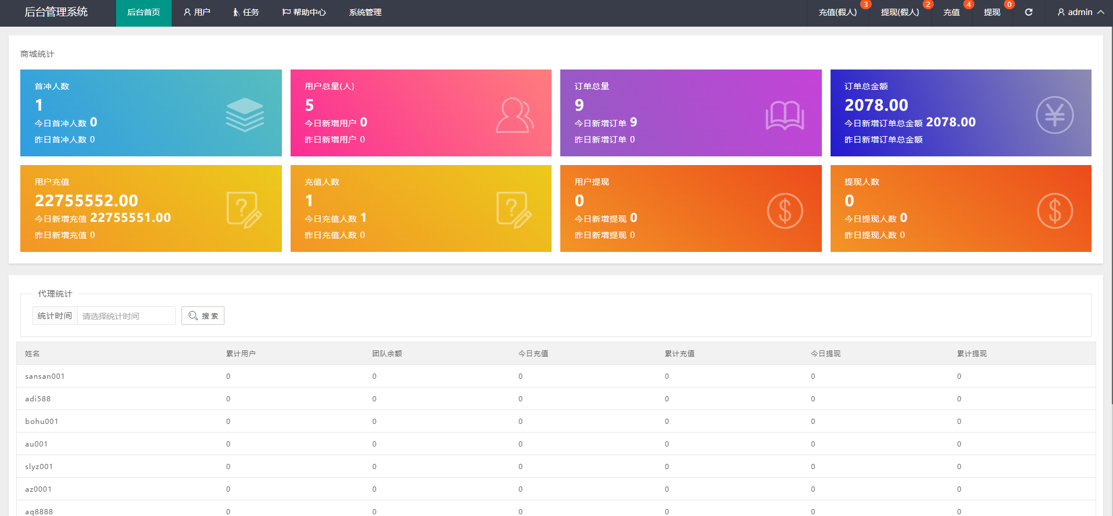Screen dimensions: 1113x516
Task: Click the users icon on 用户总量 card
Action: (x=514, y=115)
